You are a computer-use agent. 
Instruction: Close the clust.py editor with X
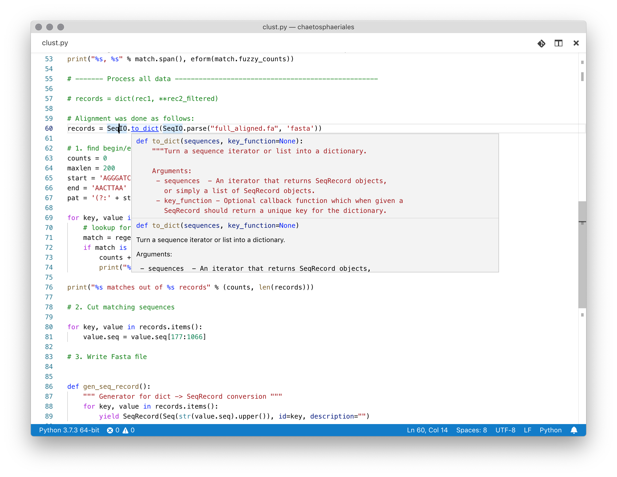576,43
